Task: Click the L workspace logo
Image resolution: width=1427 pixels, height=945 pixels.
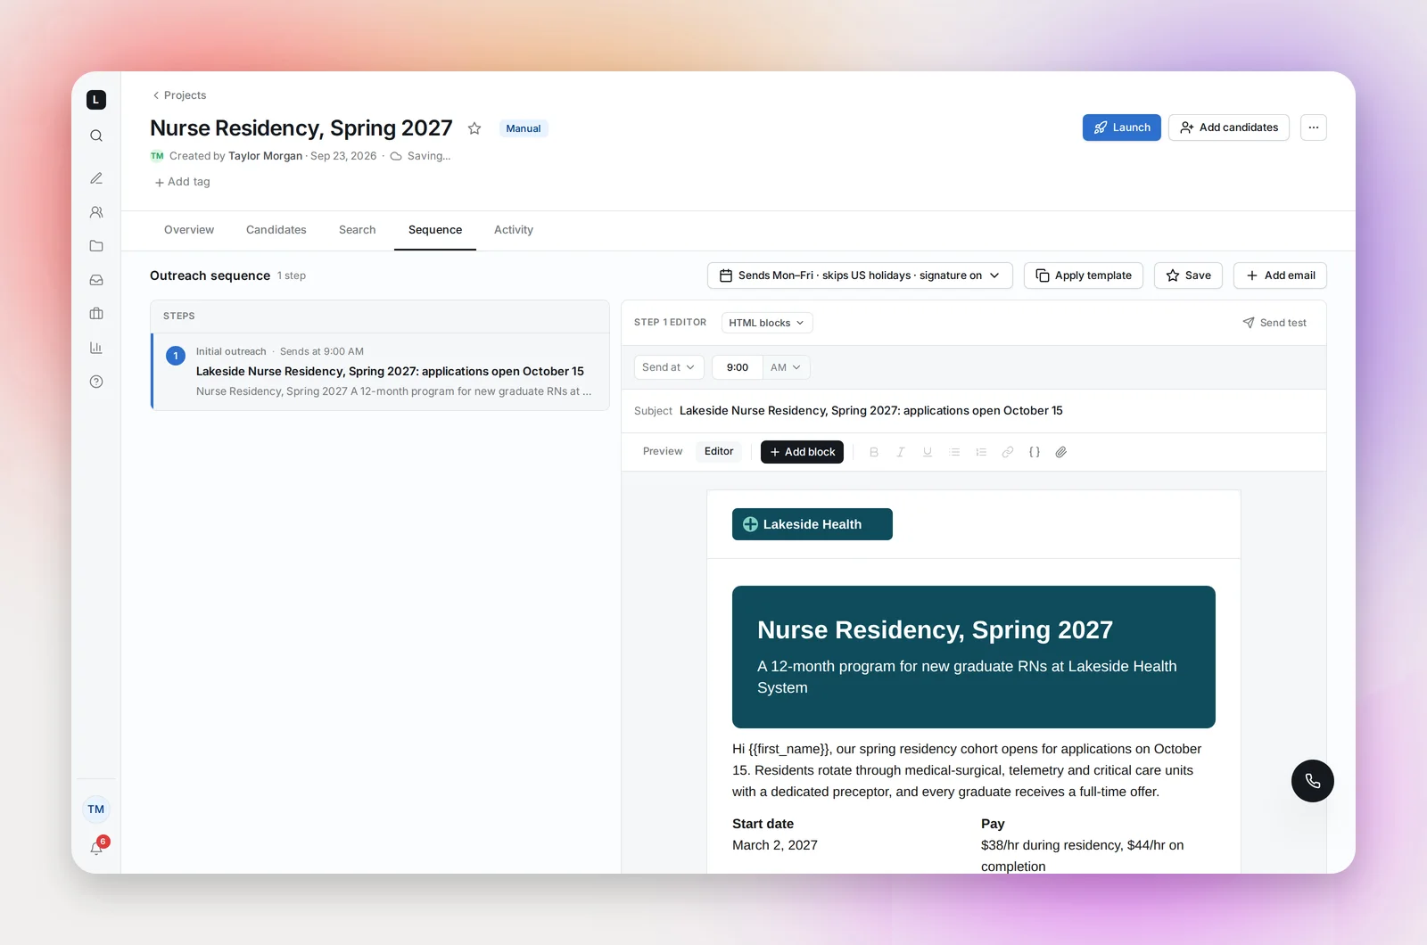Action: 96,100
